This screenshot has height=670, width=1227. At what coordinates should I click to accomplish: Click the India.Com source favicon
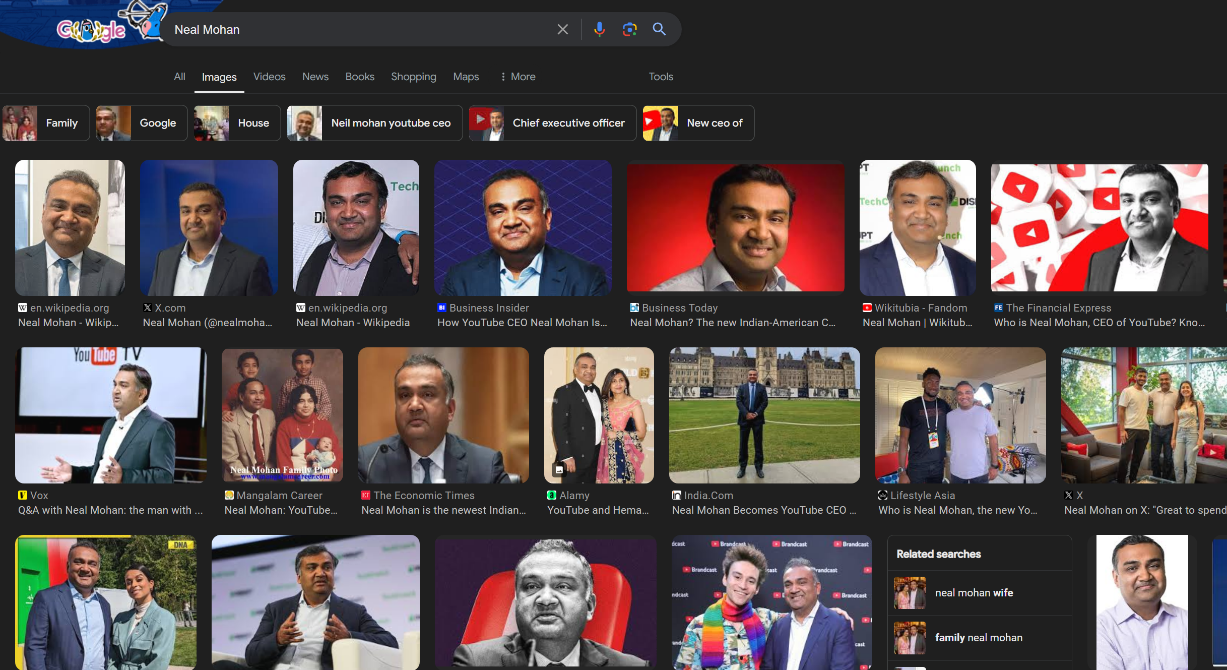(677, 495)
